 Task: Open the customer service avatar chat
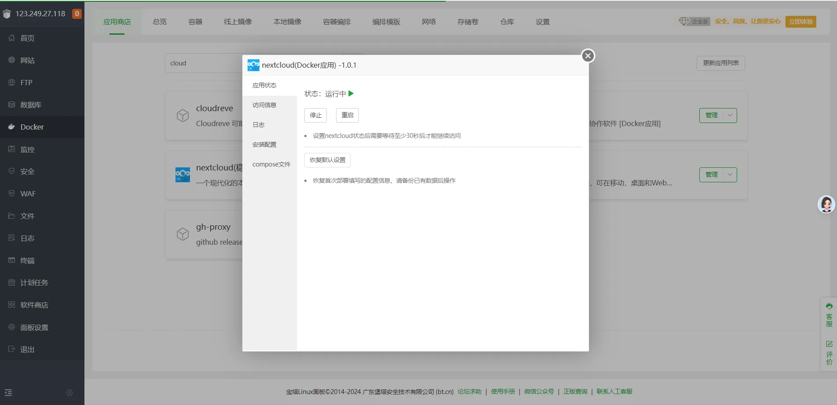826,204
